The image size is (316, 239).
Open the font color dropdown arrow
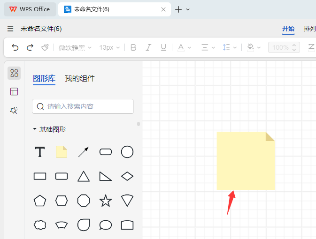click(189, 48)
